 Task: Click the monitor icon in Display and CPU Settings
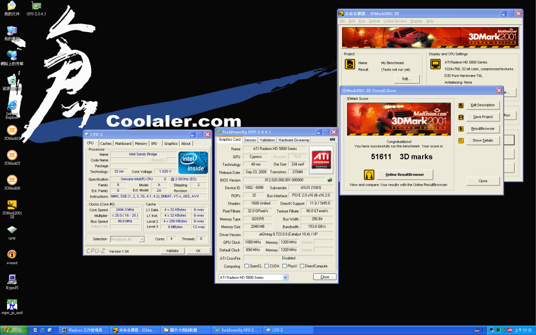point(435,64)
